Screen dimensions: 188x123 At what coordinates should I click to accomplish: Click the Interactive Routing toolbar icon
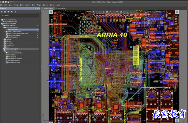click(x=111, y=12)
